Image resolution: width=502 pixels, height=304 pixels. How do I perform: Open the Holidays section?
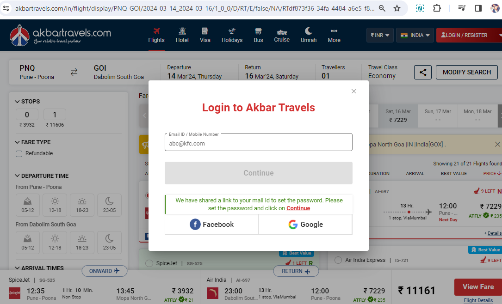232,35
